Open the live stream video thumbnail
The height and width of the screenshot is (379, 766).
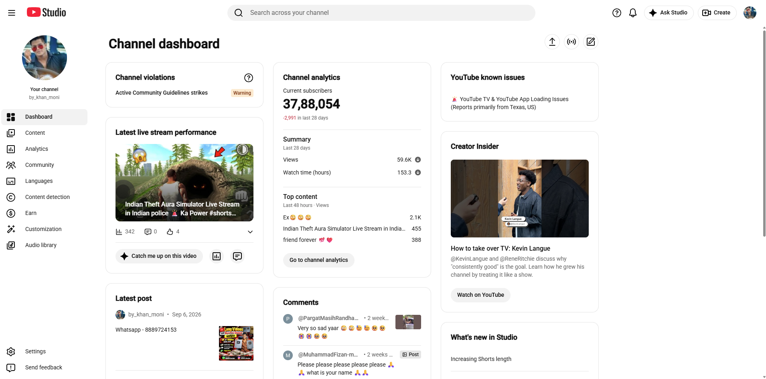pyautogui.click(x=184, y=183)
